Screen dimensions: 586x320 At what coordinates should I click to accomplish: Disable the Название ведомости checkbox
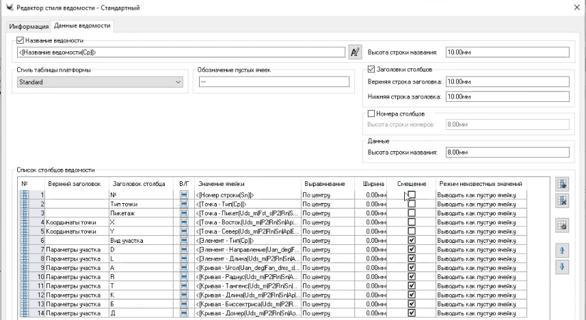pyautogui.click(x=20, y=41)
